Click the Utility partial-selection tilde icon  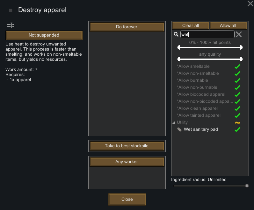[x=237, y=122]
